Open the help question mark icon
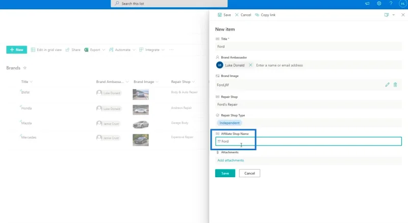 point(391,4)
